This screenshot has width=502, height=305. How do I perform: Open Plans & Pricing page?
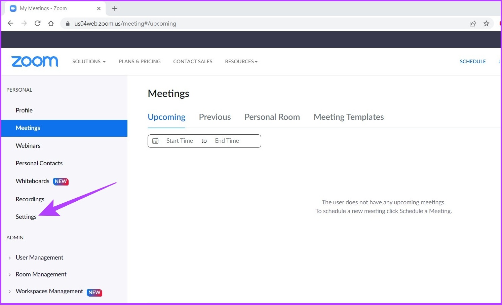coord(140,62)
